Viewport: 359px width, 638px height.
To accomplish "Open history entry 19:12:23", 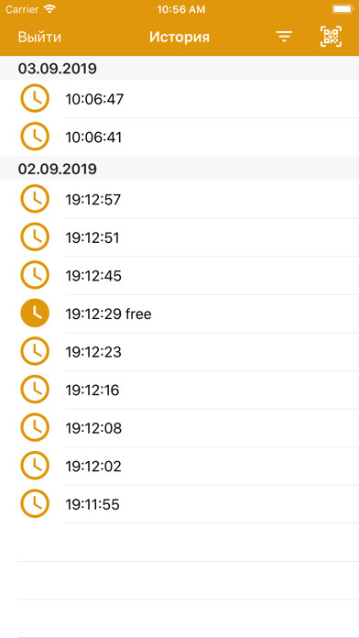I will 179,352.
